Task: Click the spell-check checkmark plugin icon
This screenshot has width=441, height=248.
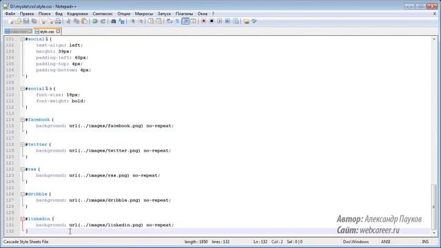Action: click(x=254, y=21)
